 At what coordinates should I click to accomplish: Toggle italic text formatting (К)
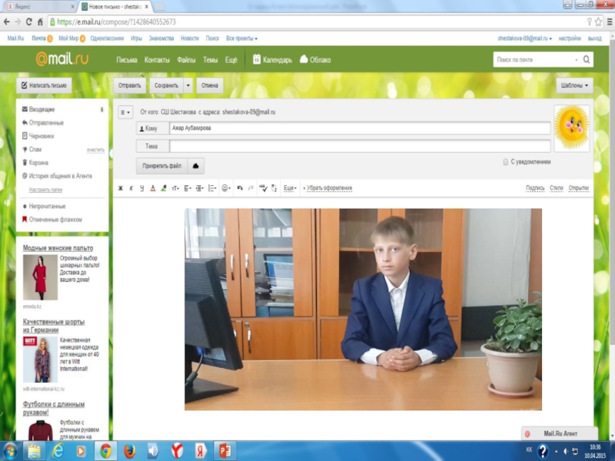(x=131, y=188)
